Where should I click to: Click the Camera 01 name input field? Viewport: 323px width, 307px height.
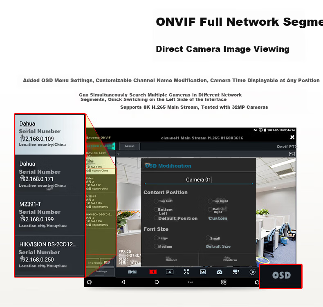pyautogui.click(x=199, y=179)
